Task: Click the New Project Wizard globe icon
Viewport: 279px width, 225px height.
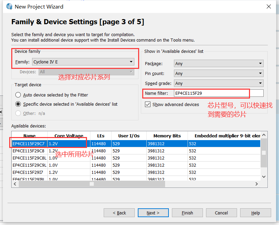Action: pos(9,6)
